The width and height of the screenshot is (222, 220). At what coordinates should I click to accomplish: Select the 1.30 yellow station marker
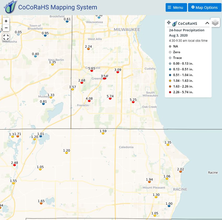click(156, 197)
